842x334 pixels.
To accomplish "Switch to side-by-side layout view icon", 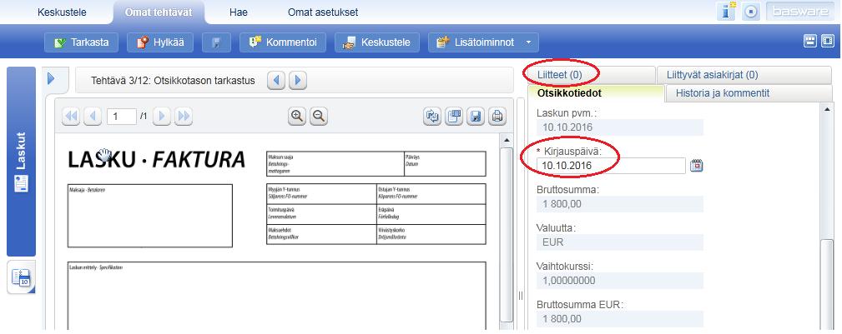I will click(x=828, y=42).
